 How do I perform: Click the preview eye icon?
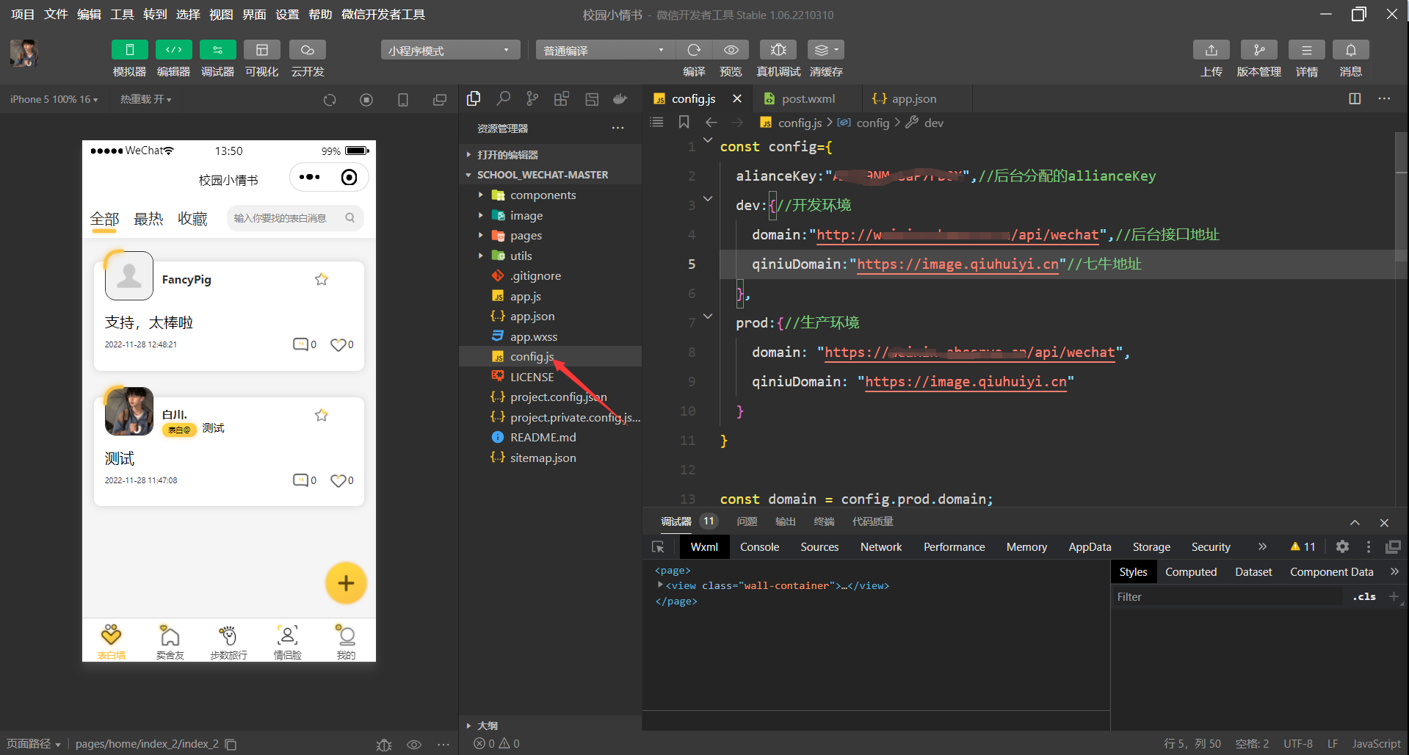(x=731, y=50)
